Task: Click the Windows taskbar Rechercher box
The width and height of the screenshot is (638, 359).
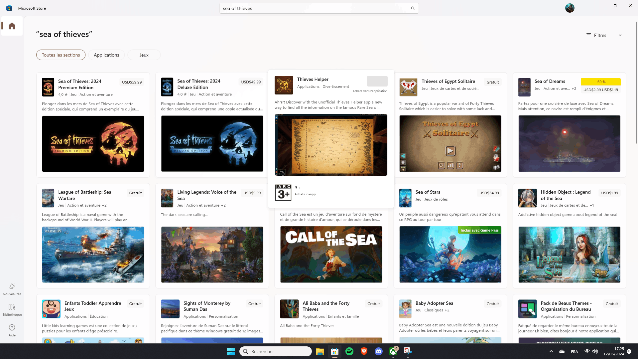Action: [275, 351]
